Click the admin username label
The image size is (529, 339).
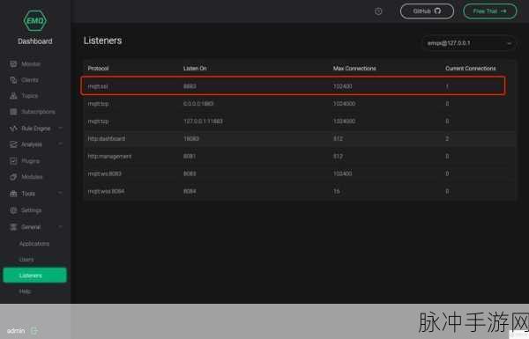(x=16, y=331)
